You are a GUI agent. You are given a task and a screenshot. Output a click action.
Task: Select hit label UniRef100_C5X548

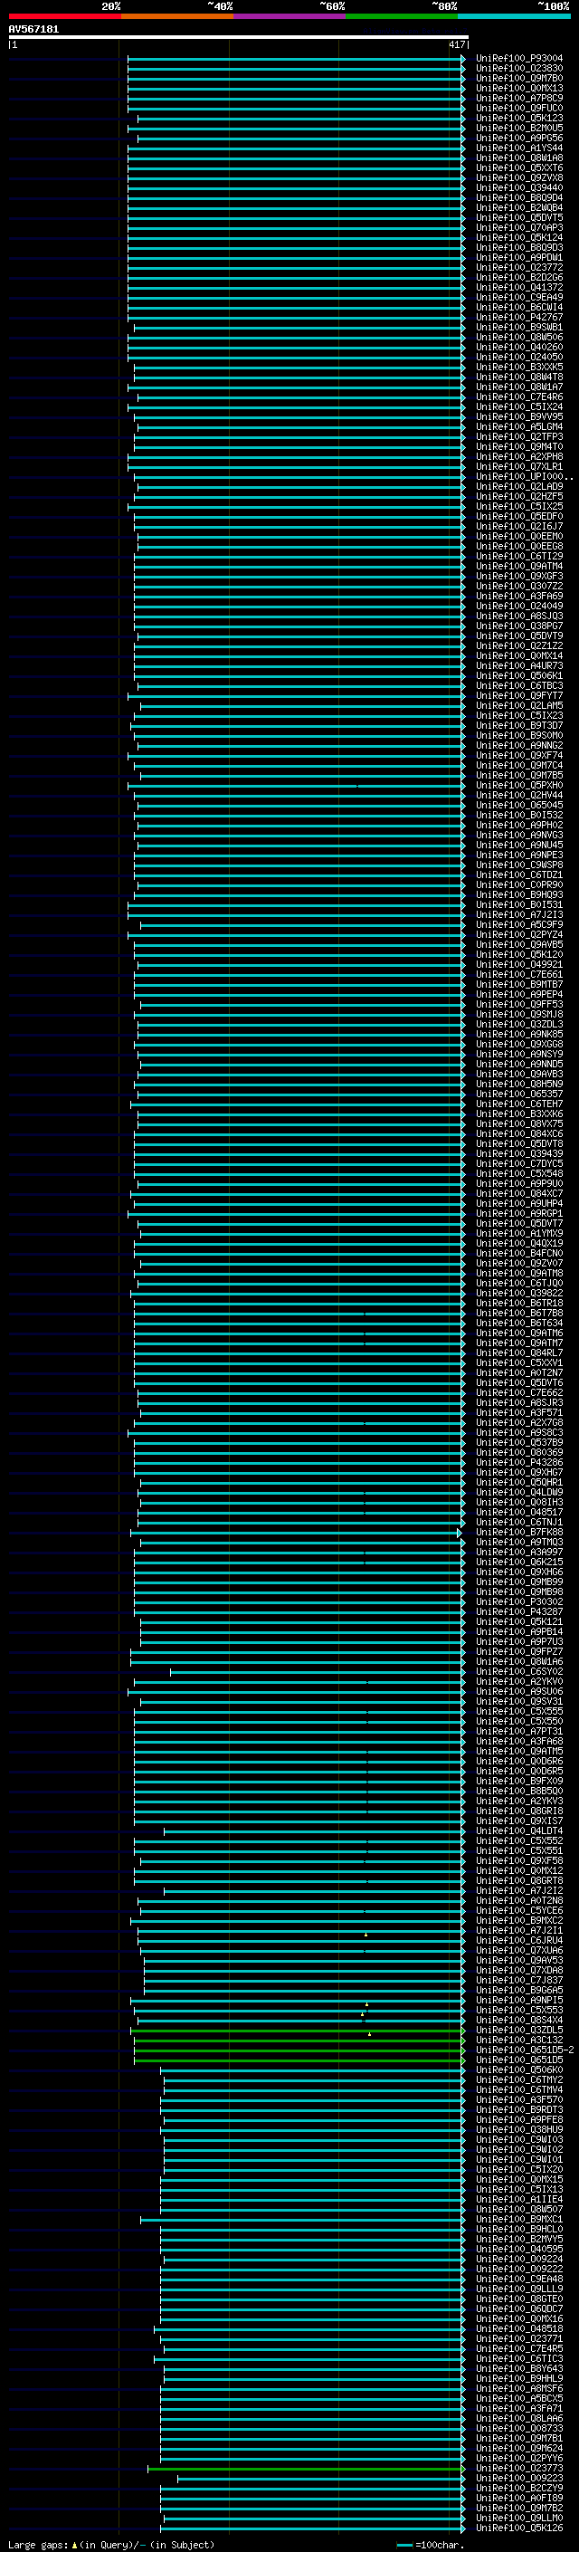(518, 1174)
